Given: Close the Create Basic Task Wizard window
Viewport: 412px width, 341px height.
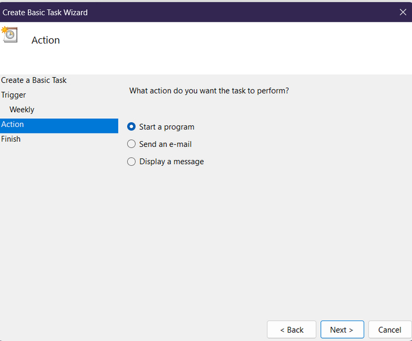Looking at the screenshot, I should tap(403, 12).
